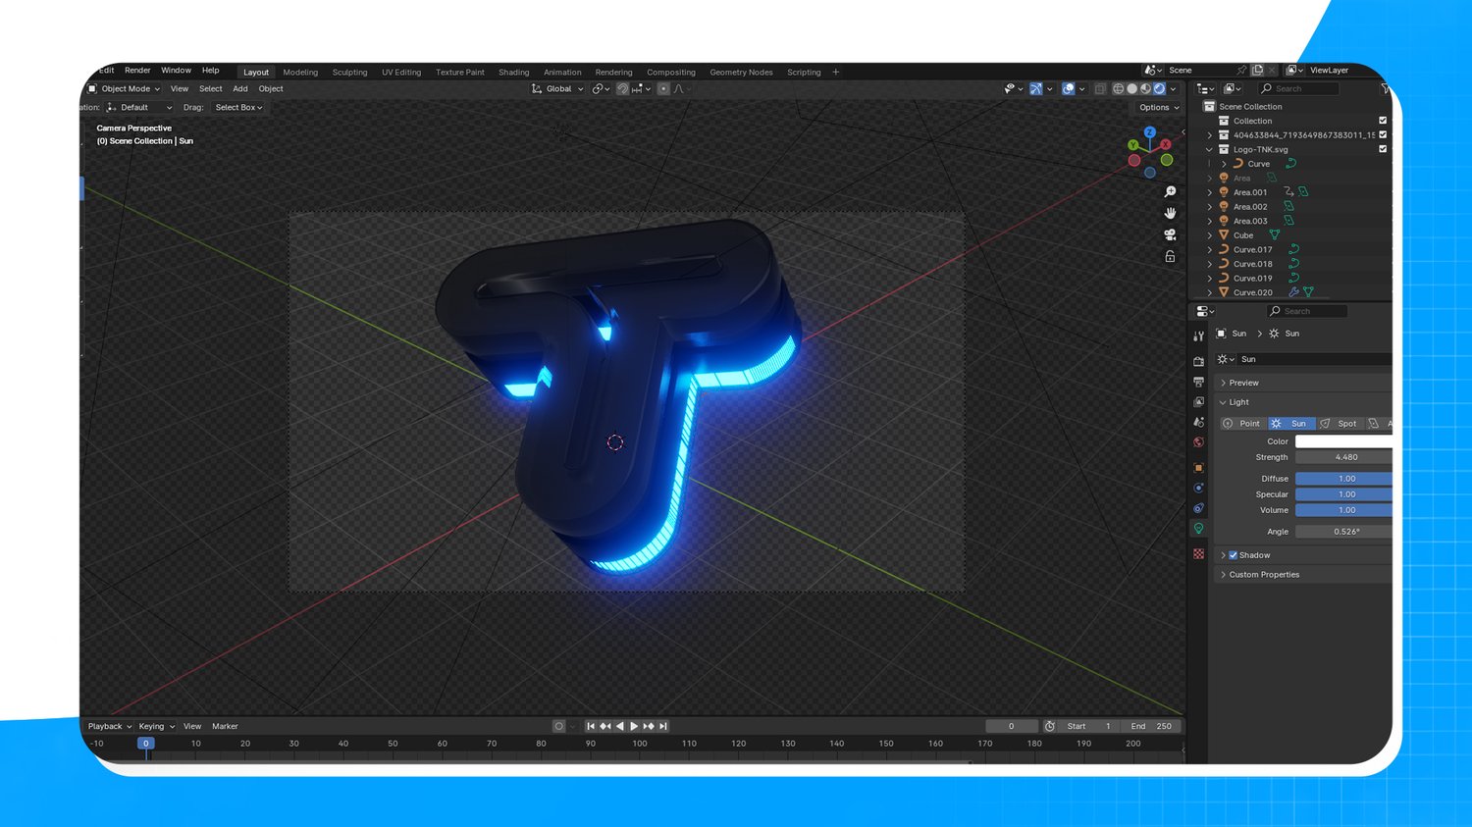Click the zoom magnifier icon in the viewport
The width and height of the screenshot is (1472, 827).
tap(1170, 191)
